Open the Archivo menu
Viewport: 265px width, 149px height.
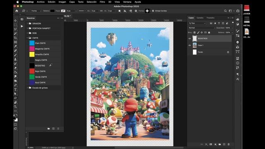[x=41, y=2]
